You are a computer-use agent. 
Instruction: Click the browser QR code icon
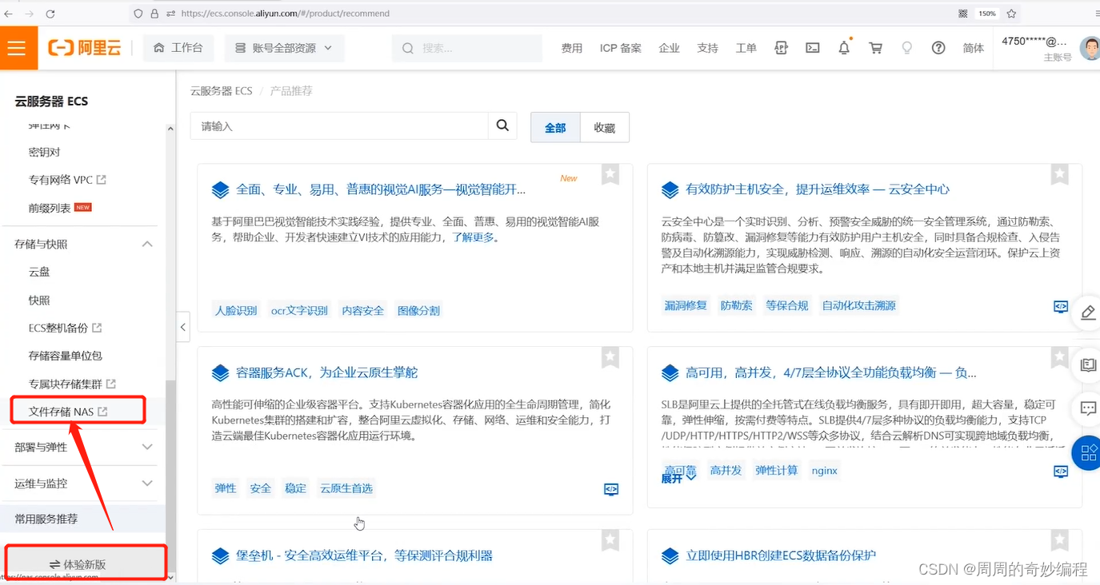pos(963,14)
